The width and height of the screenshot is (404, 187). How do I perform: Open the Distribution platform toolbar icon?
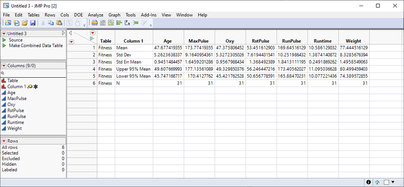tap(119, 23)
